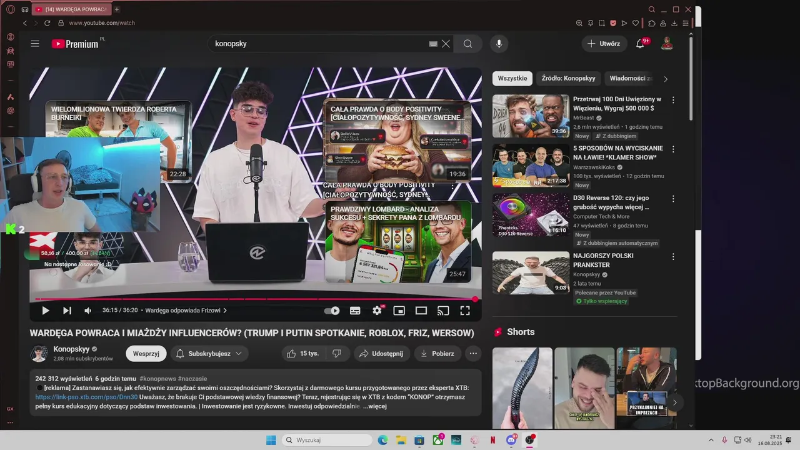Open the Utwórz create menu
Viewport: 800px width, 450px height.
pos(603,44)
